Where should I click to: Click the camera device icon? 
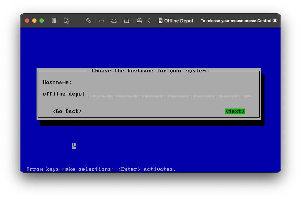pos(139,21)
